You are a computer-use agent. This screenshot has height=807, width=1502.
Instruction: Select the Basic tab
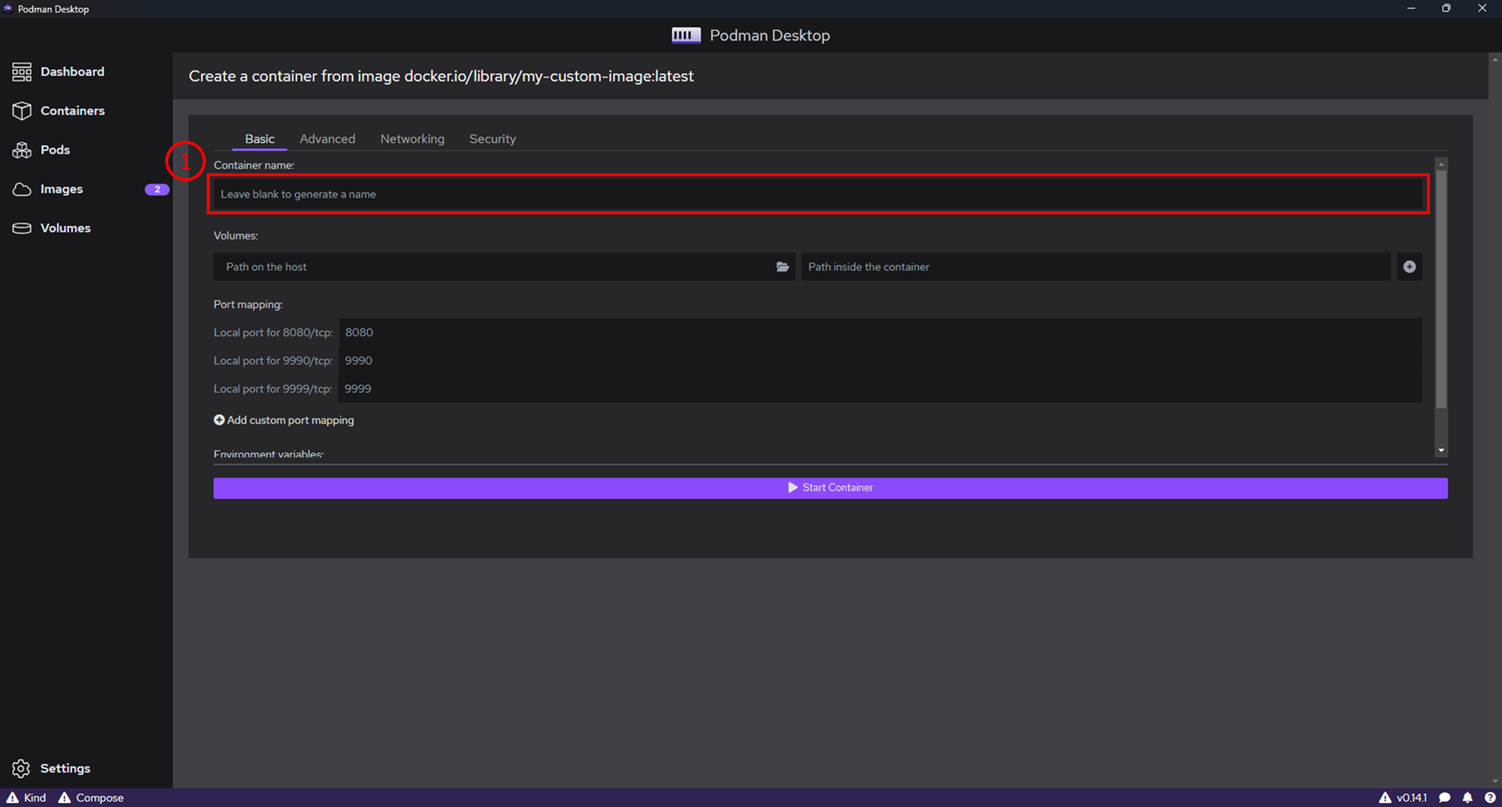tap(260, 138)
